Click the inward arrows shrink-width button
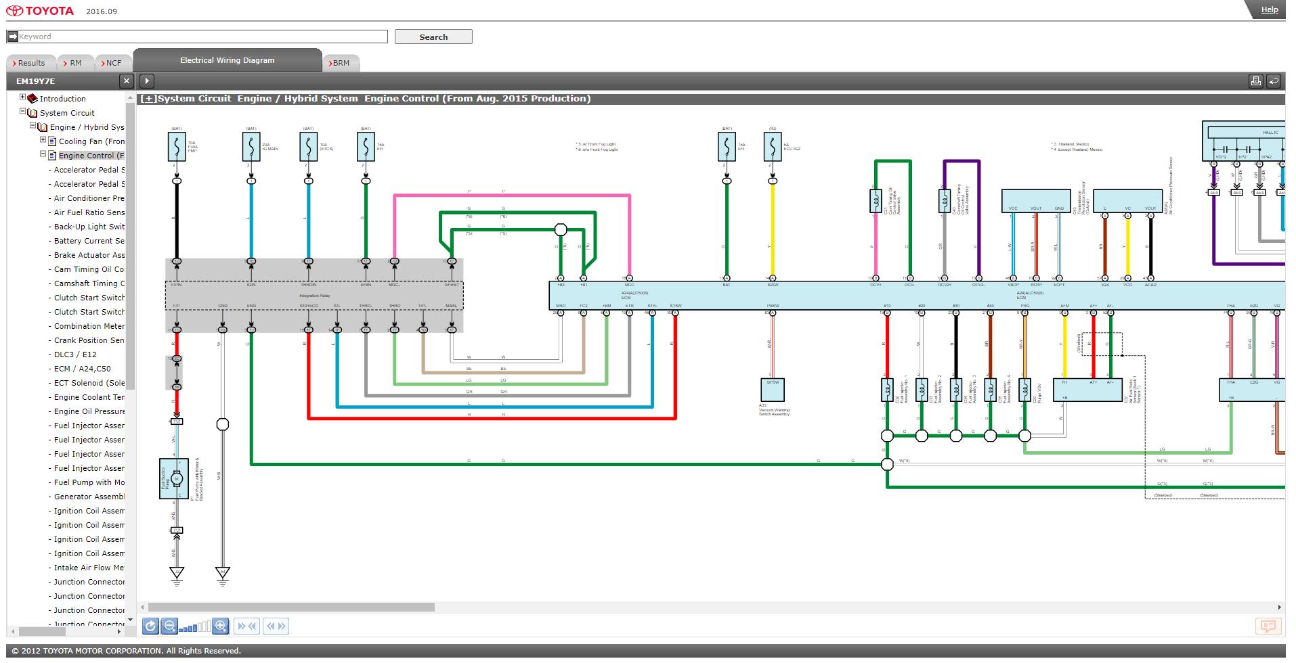 pyautogui.click(x=246, y=626)
